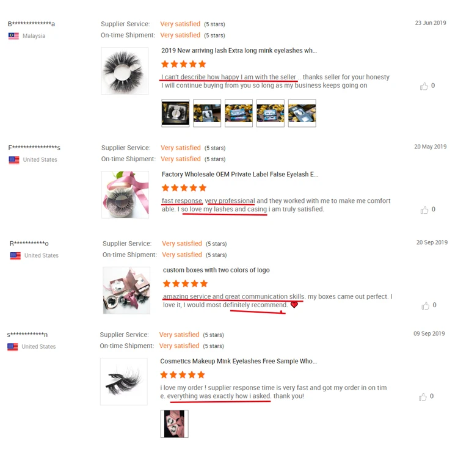Open the pink custom boxes product image

[126, 290]
